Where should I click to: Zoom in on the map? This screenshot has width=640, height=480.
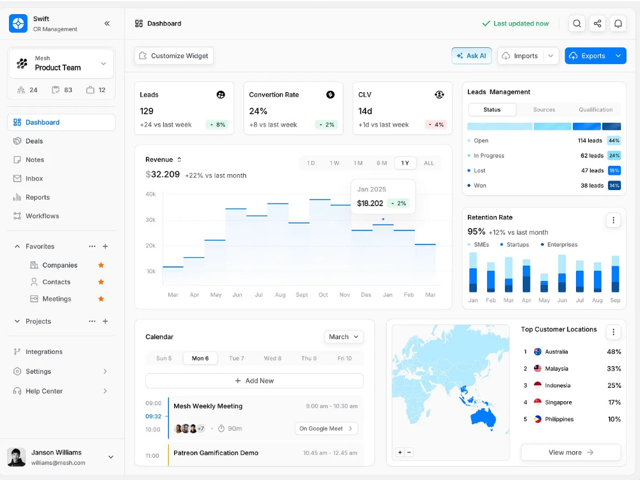click(400, 452)
